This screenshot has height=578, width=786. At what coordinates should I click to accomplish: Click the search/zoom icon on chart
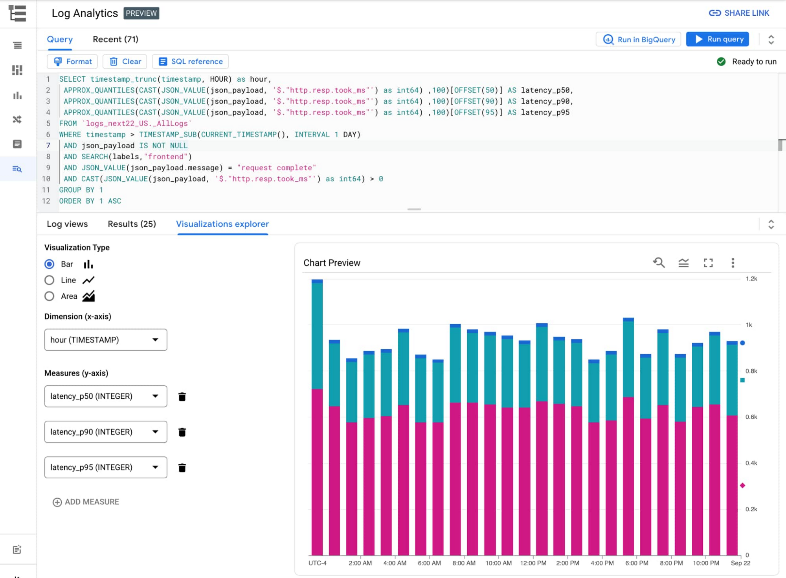[659, 263]
